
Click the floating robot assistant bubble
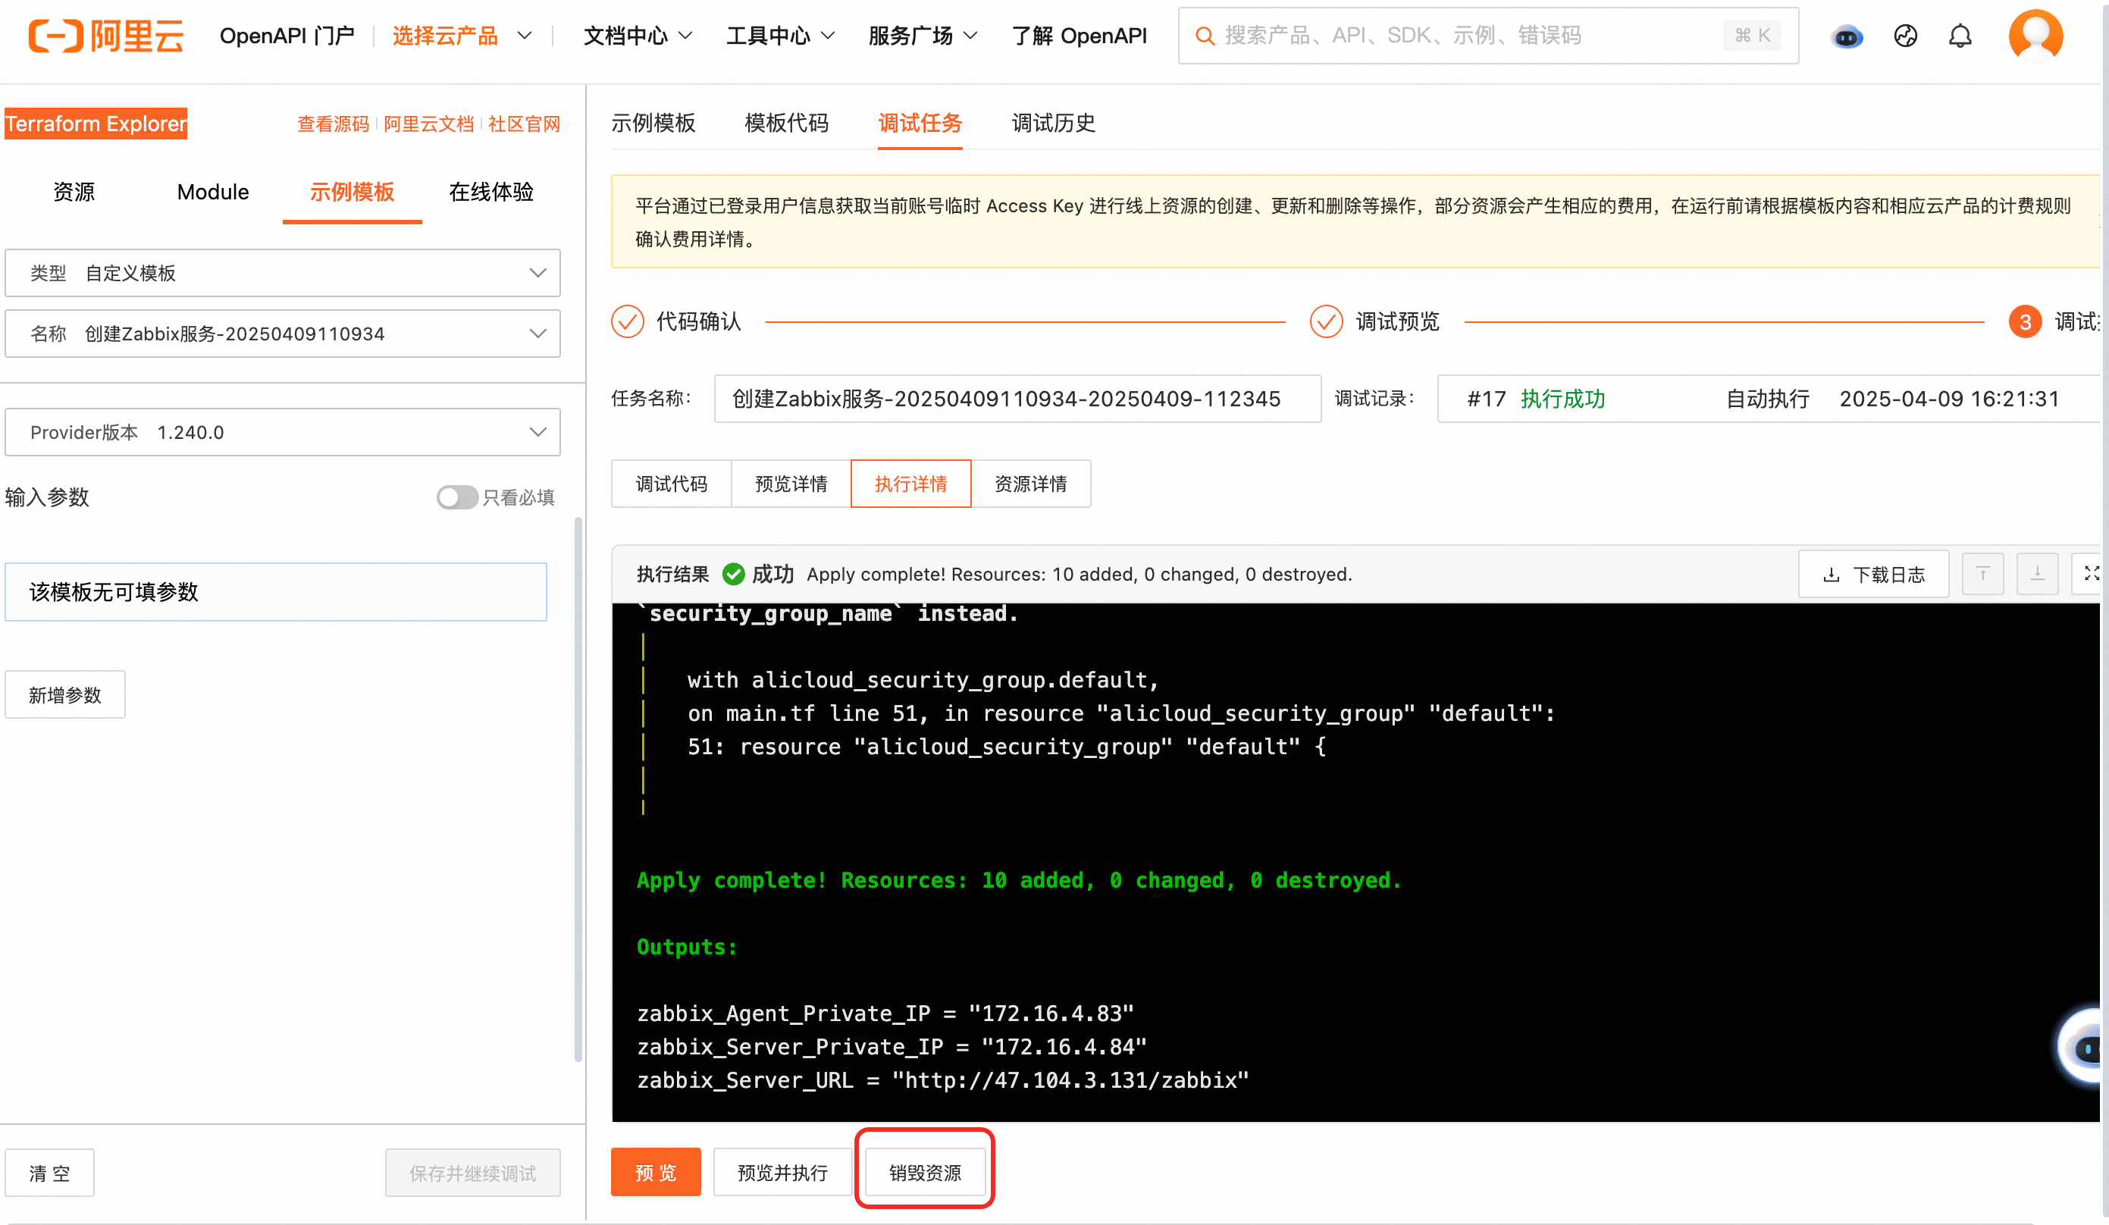click(x=2085, y=1047)
